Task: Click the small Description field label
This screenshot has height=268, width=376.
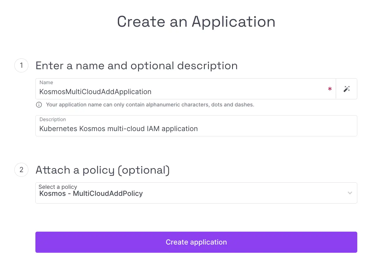Action: pyautogui.click(x=53, y=119)
